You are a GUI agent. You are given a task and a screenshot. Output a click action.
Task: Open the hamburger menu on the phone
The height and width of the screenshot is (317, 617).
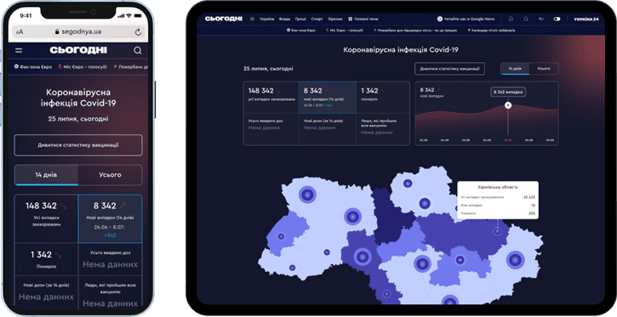tap(19, 50)
